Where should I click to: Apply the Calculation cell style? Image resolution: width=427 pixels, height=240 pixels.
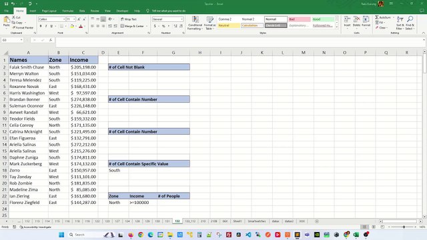252,25
